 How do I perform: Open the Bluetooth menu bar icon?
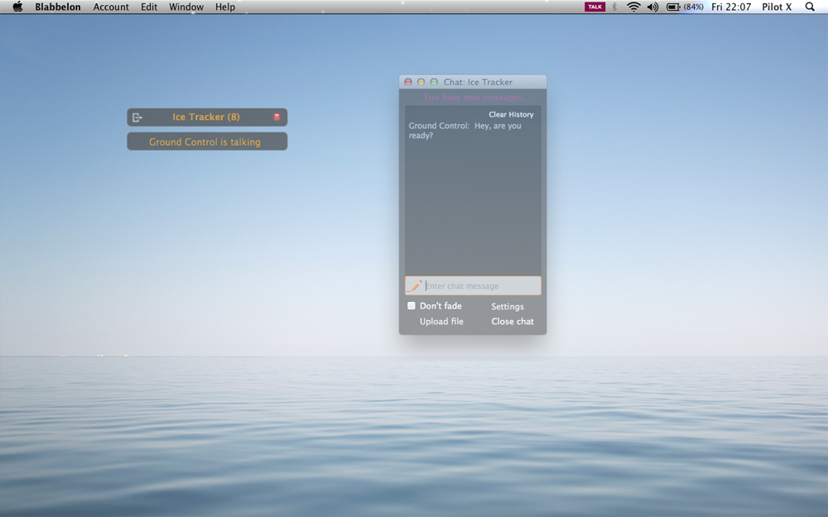[x=614, y=7]
